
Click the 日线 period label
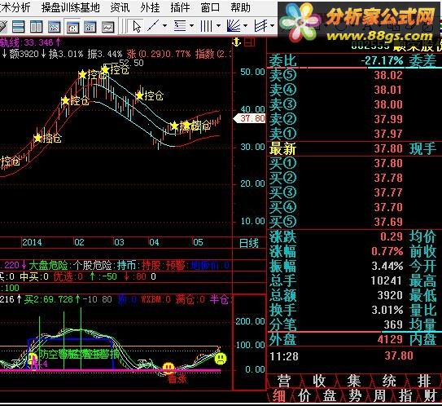[249, 243]
